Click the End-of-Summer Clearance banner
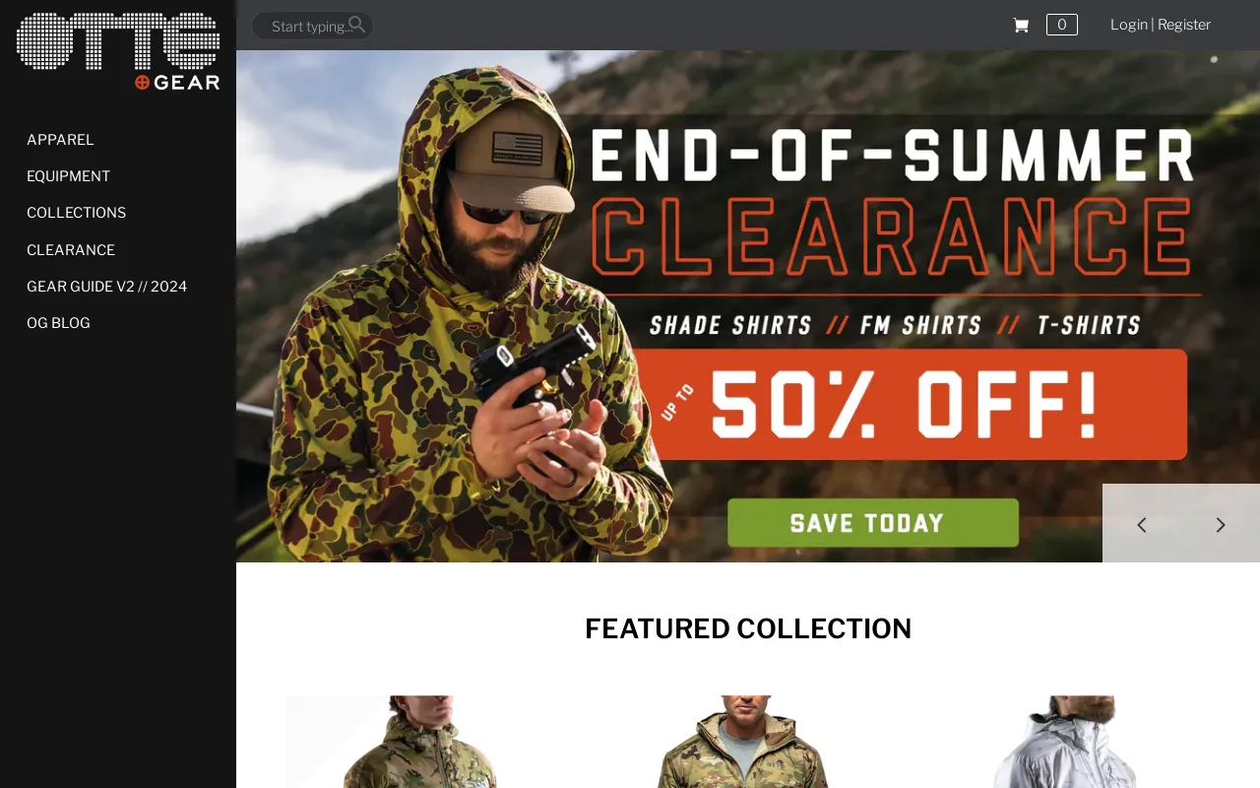 pyautogui.click(x=748, y=306)
